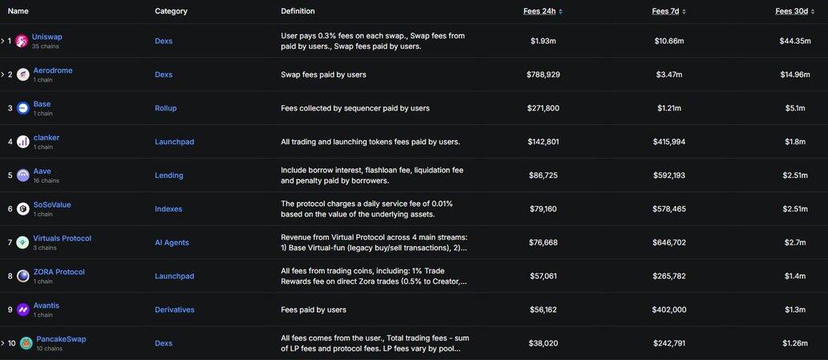Image resolution: width=828 pixels, height=360 pixels.
Task: Open the Virtuals Protocol name link
Action: [x=62, y=239]
